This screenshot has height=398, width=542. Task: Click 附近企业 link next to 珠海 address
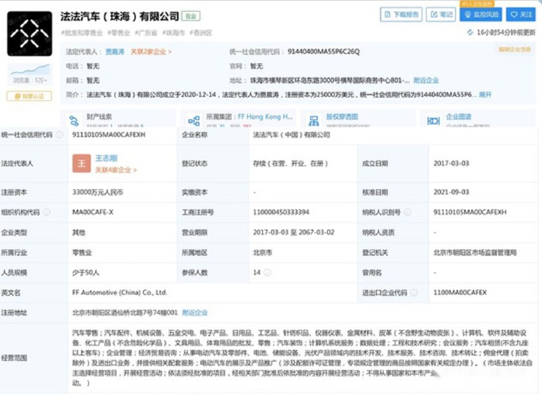[426, 80]
